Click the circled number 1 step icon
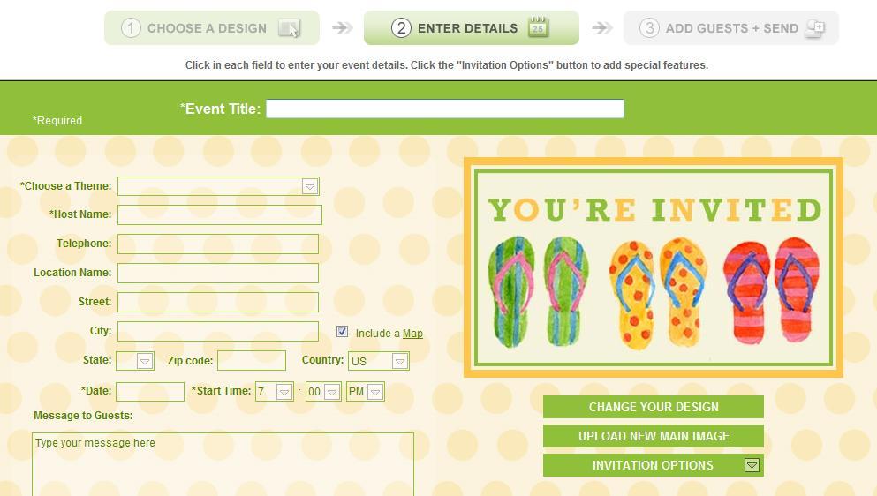The width and height of the screenshot is (877, 496). point(131,28)
